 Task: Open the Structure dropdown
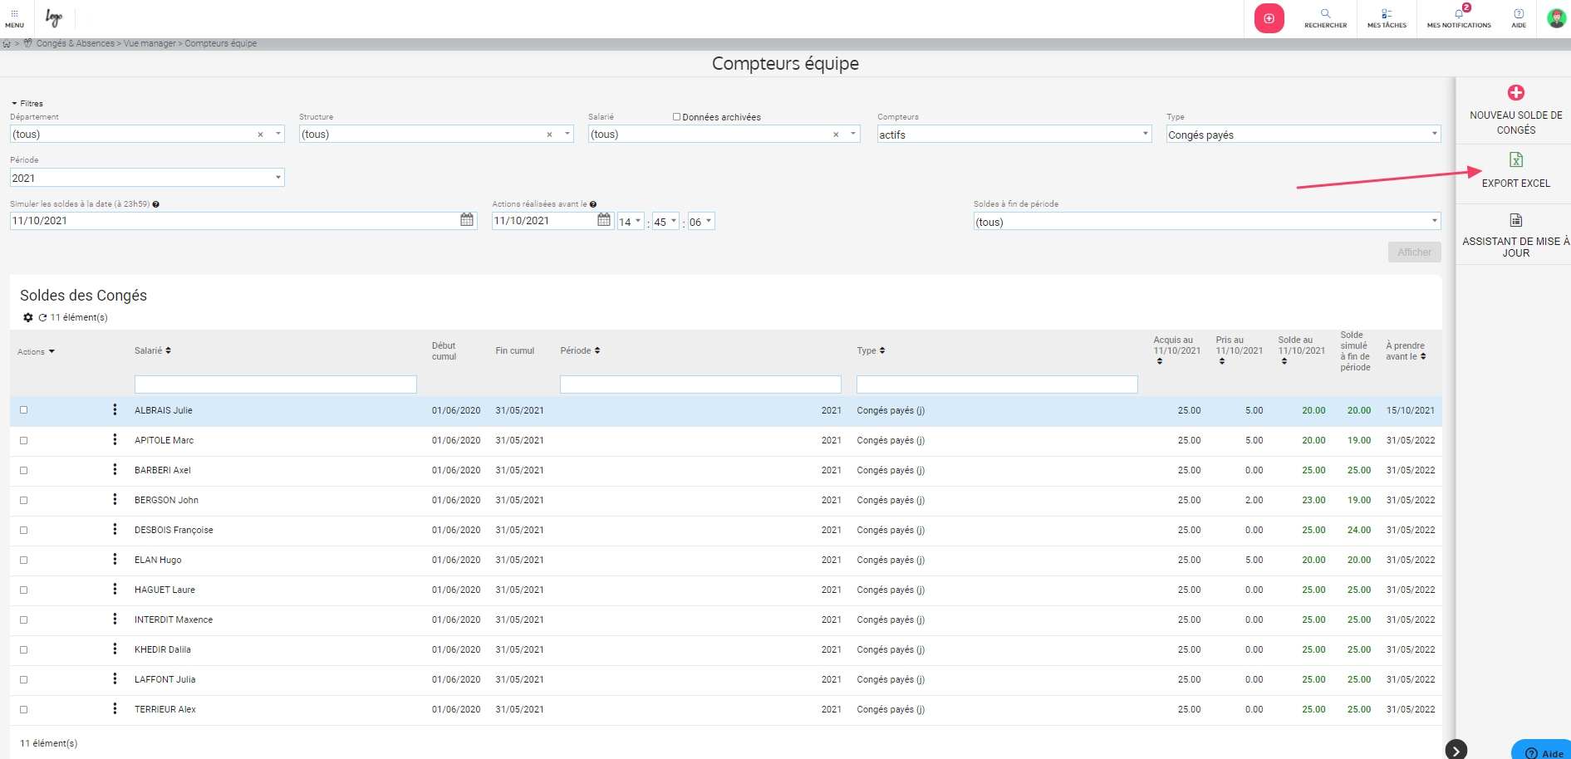[567, 134]
